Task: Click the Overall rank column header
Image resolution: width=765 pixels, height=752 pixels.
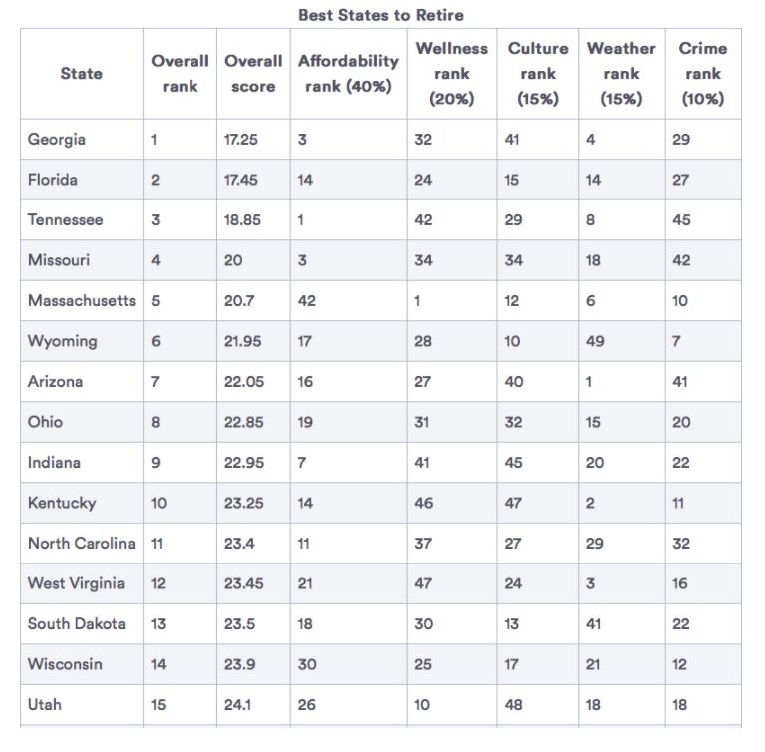Action: tap(180, 74)
